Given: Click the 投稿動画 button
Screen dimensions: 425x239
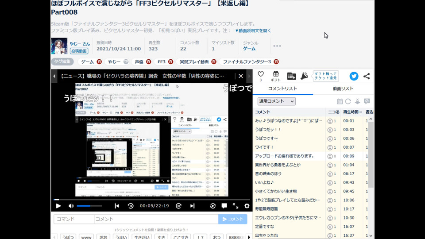Looking at the screenshot, I should pos(79,51).
